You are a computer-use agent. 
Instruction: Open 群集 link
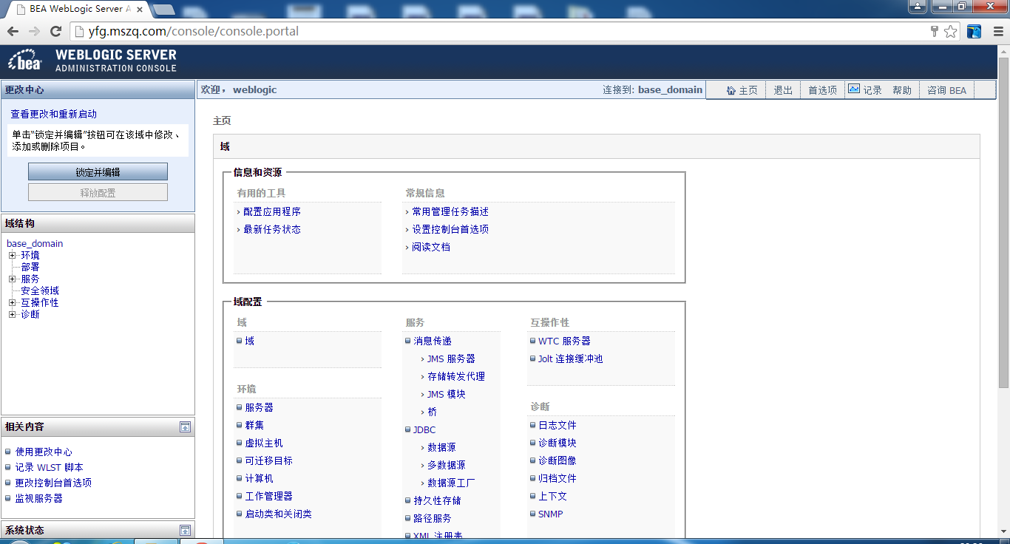click(x=254, y=425)
